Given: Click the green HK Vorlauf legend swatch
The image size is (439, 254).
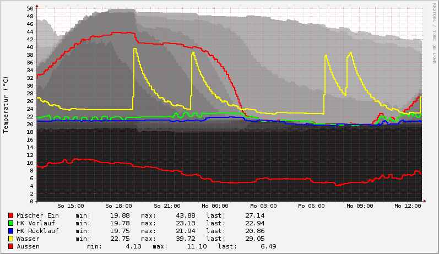Looking at the screenshot, I should tap(11, 223).
